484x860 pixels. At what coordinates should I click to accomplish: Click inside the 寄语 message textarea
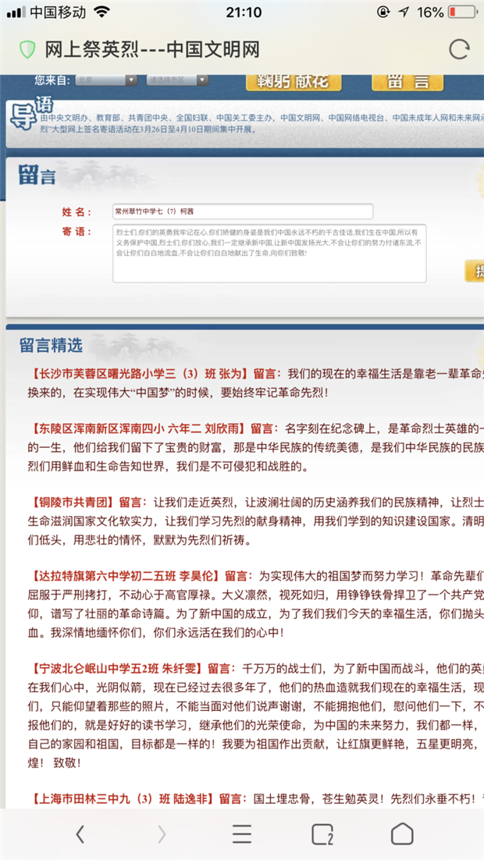click(269, 253)
